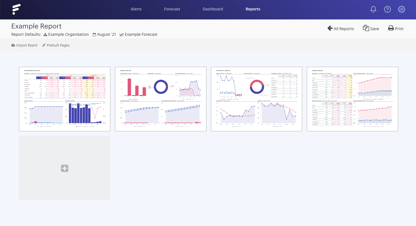416x226 pixels.
Task: Switch to the Dashboard tab
Action: coord(213,9)
